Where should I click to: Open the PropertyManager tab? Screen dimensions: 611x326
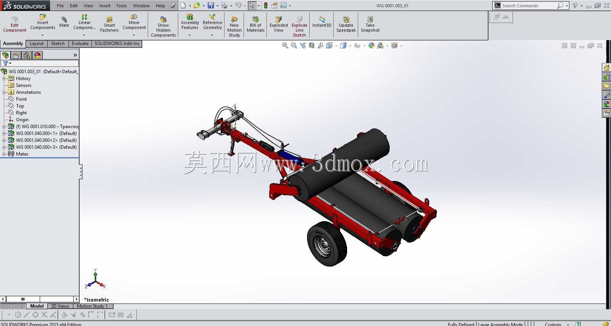point(16,55)
